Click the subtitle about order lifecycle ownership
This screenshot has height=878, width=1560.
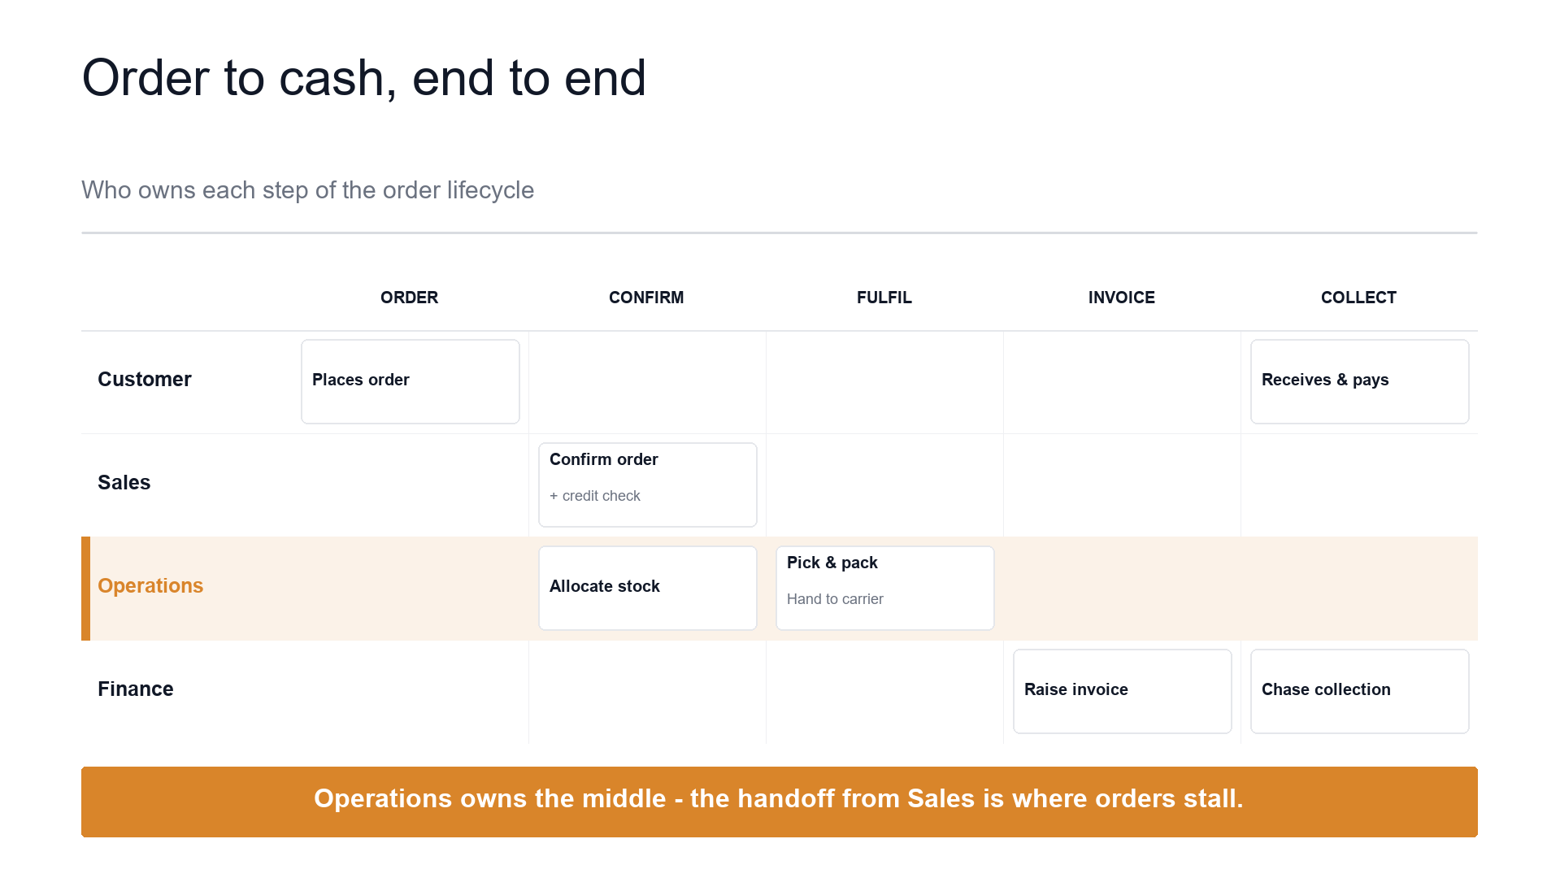point(308,190)
